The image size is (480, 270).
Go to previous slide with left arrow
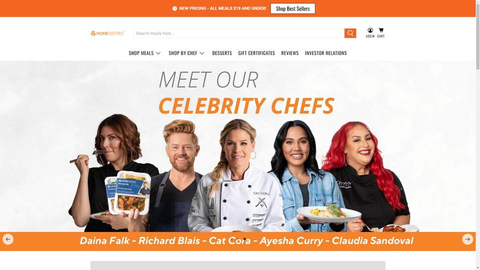coord(8,239)
